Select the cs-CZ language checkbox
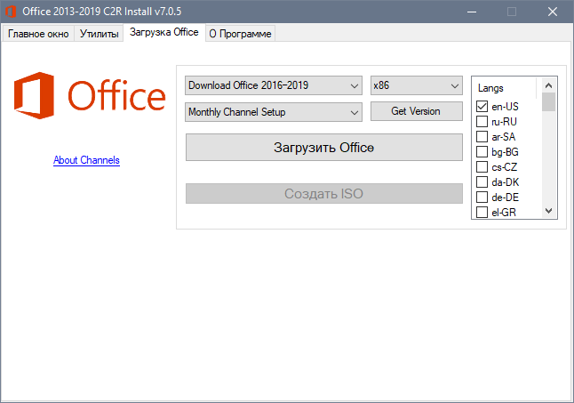574x403 pixels. (482, 167)
